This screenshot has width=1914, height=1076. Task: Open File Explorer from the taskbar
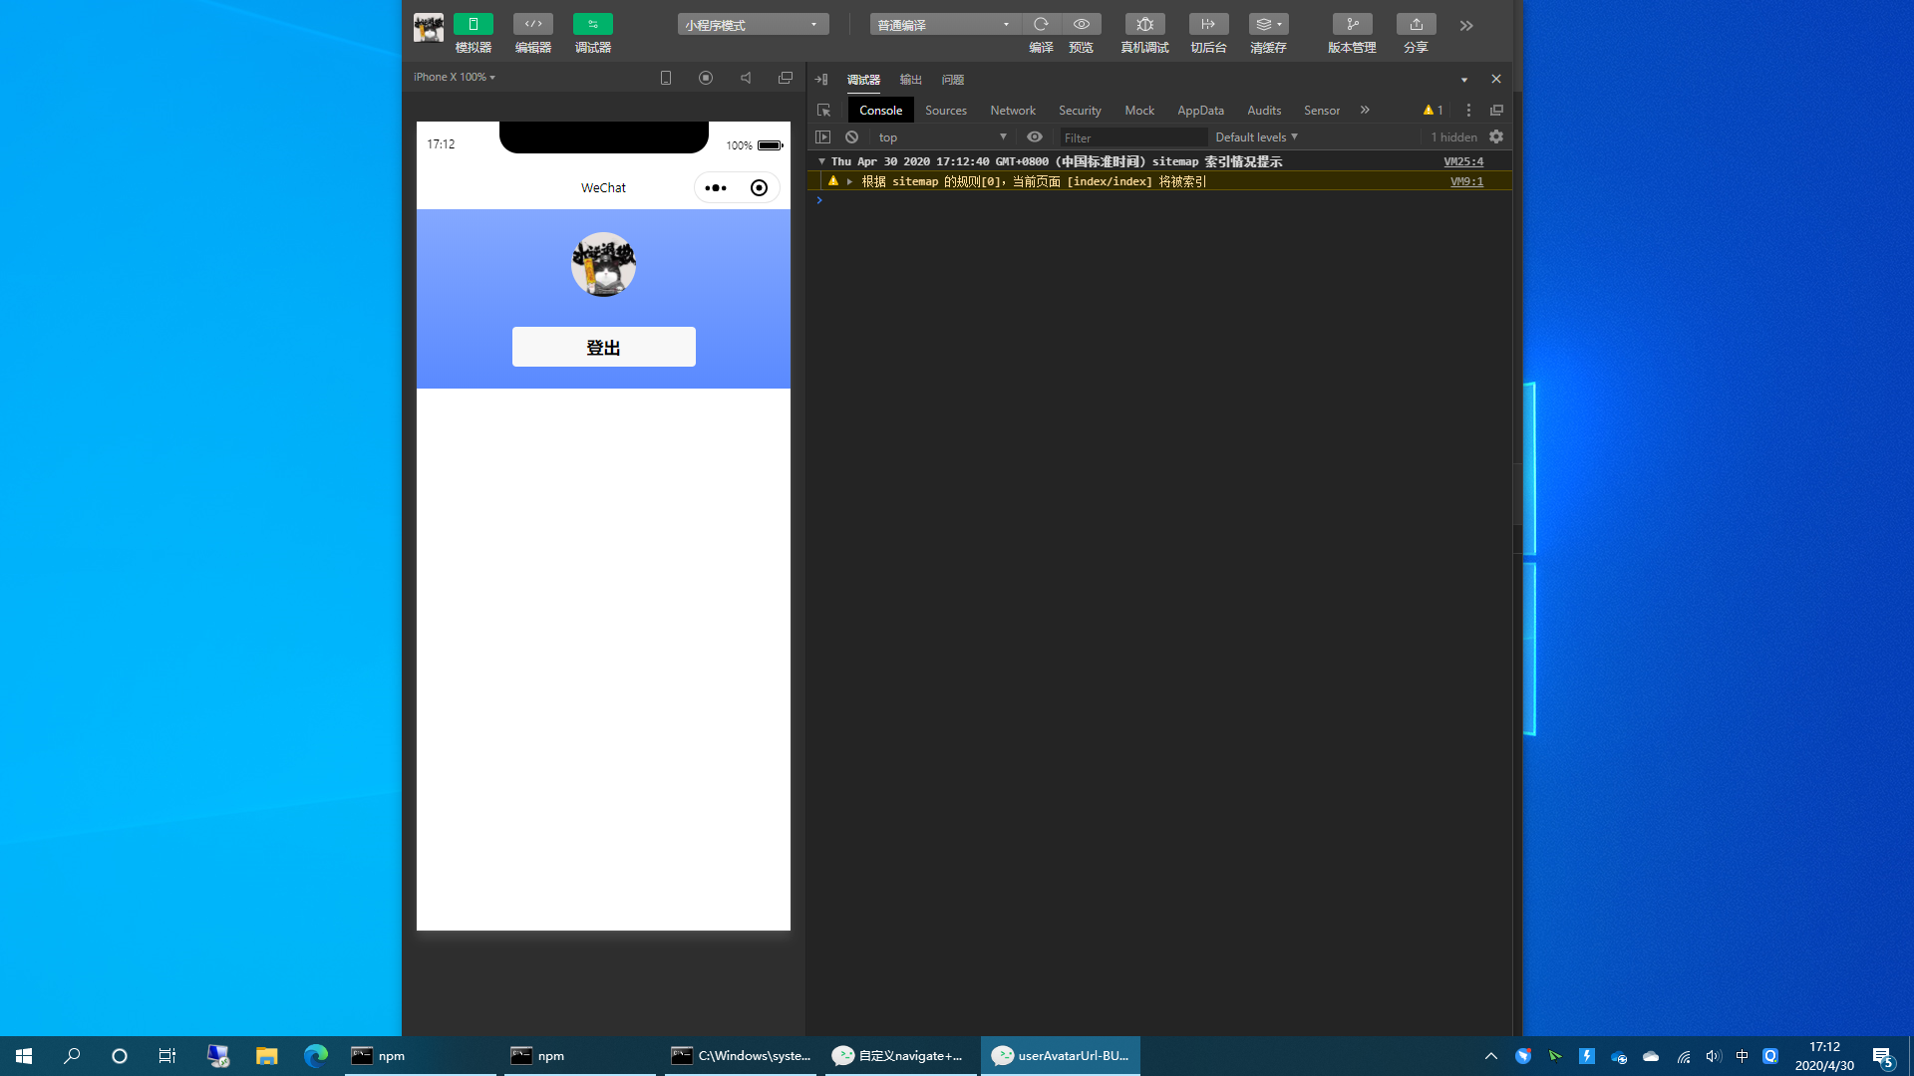click(x=266, y=1056)
